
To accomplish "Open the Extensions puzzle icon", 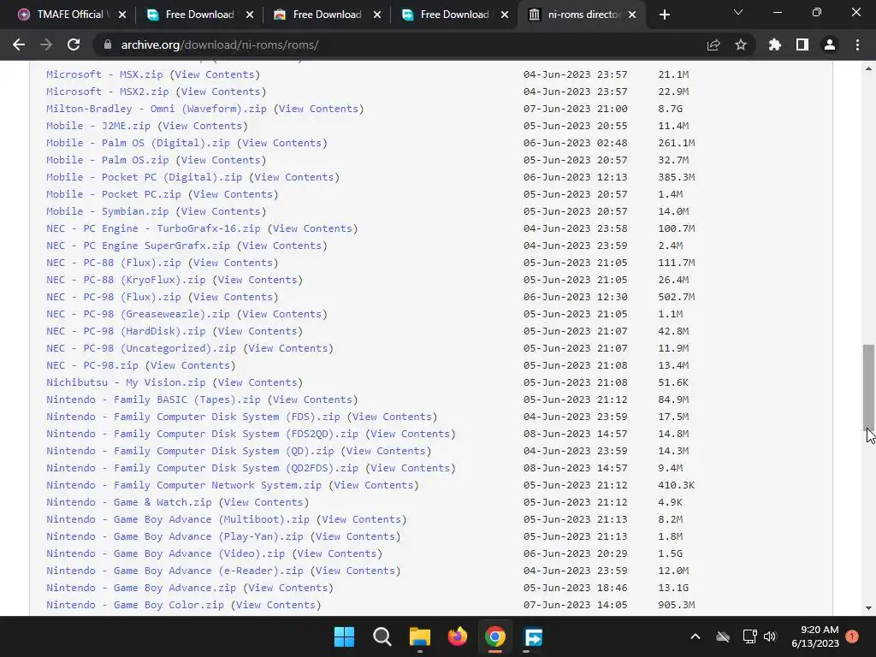I will (775, 44).
